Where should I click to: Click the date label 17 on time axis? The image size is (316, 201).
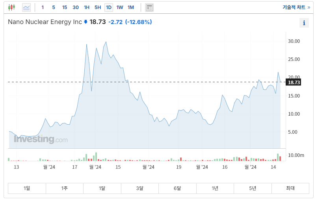point(75,167)
